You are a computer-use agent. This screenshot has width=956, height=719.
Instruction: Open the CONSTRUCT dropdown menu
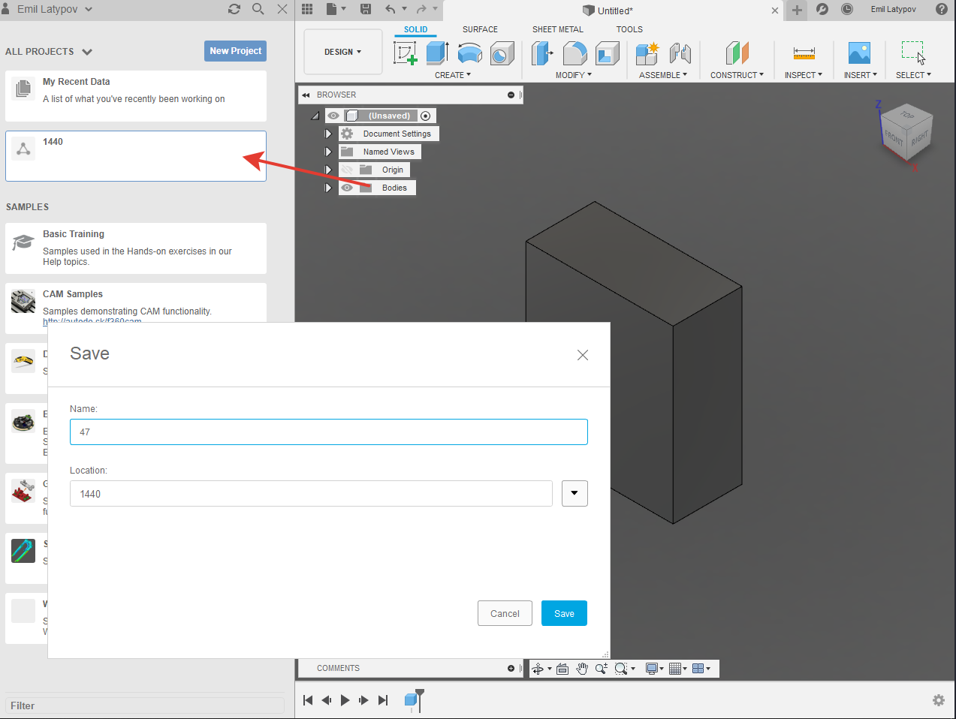737,75
